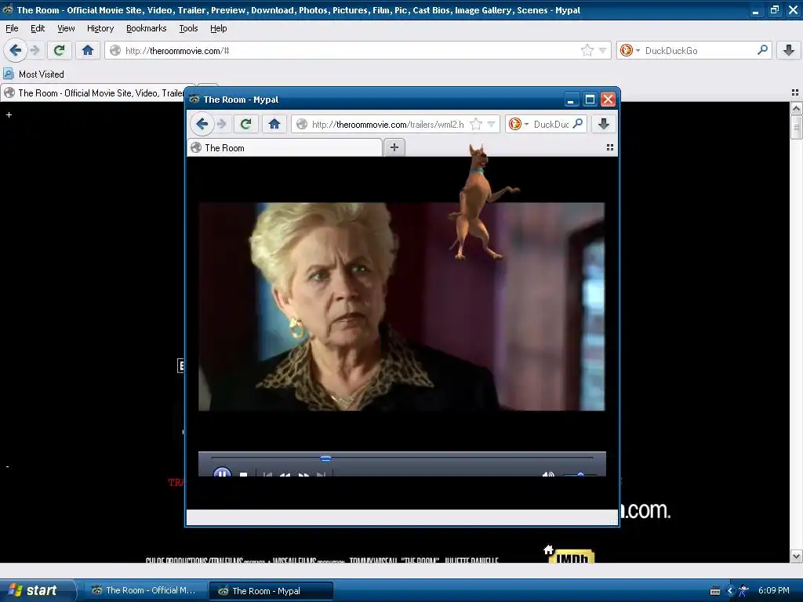The width and height of the screenshot is (803, 602).
Task: Click the popup window resize grip corner
Action: (613, 521)
